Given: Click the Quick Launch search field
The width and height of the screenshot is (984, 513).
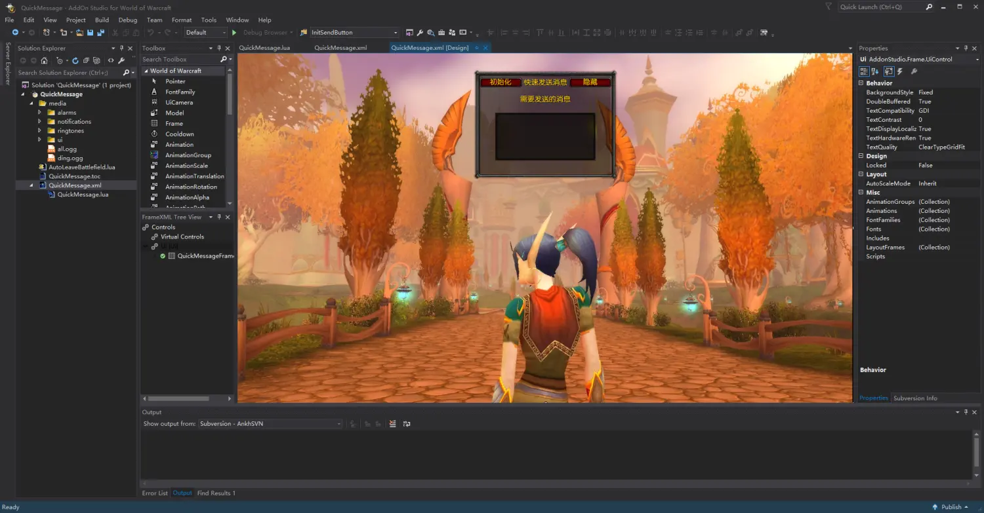Looking at the screenshot, I should point(881,7).
